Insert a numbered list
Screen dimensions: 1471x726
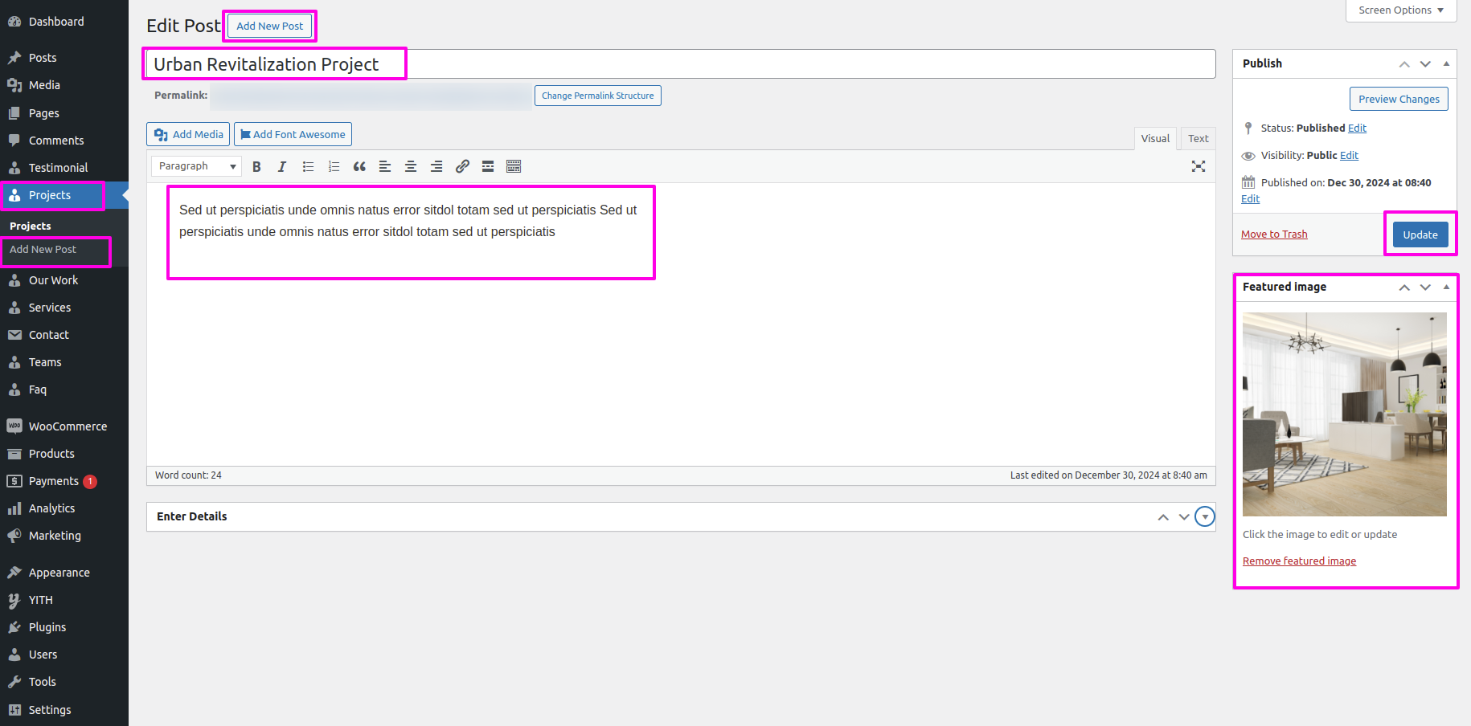pos(334,166)
